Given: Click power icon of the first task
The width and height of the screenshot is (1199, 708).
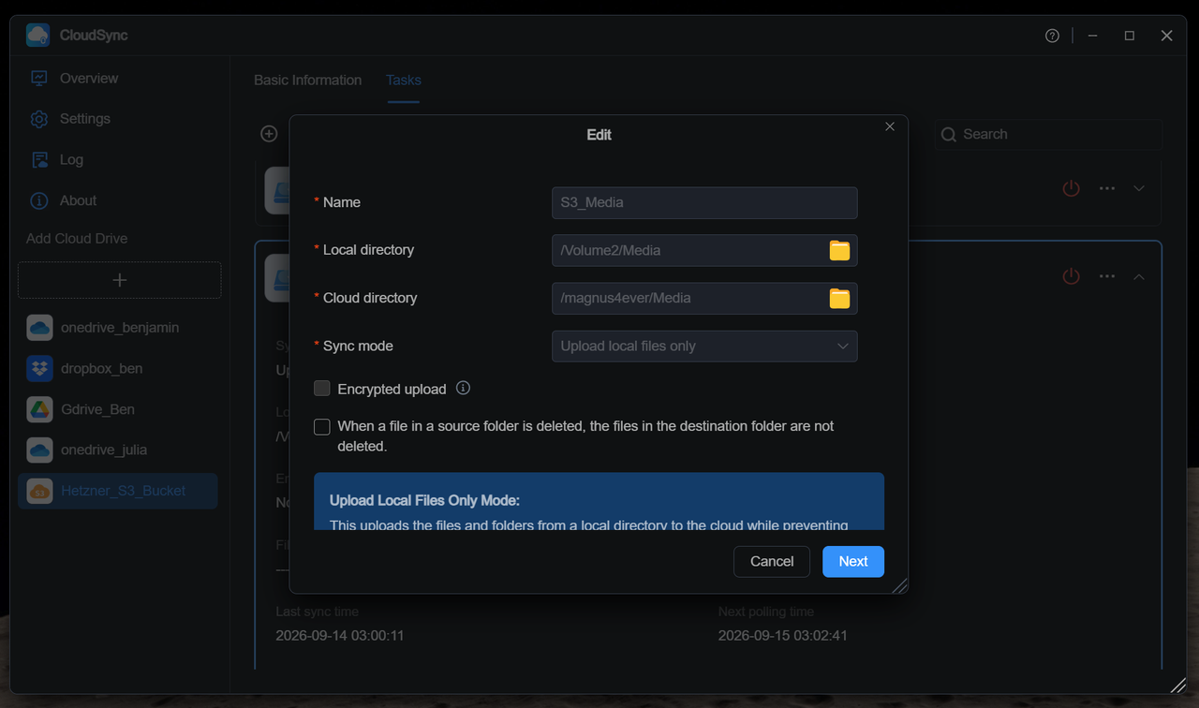Looking at the screenshot, I should [x=1072, y=188].
